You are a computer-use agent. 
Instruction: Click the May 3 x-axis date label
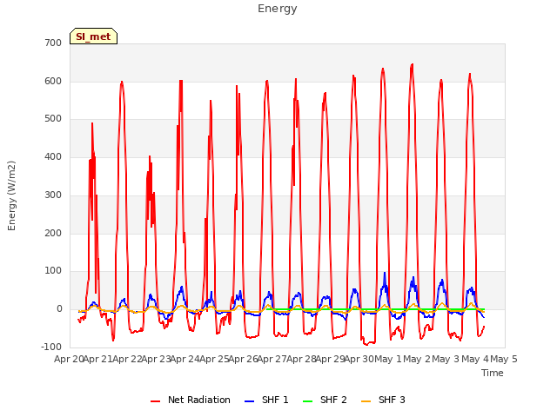[x=446, y=359]
